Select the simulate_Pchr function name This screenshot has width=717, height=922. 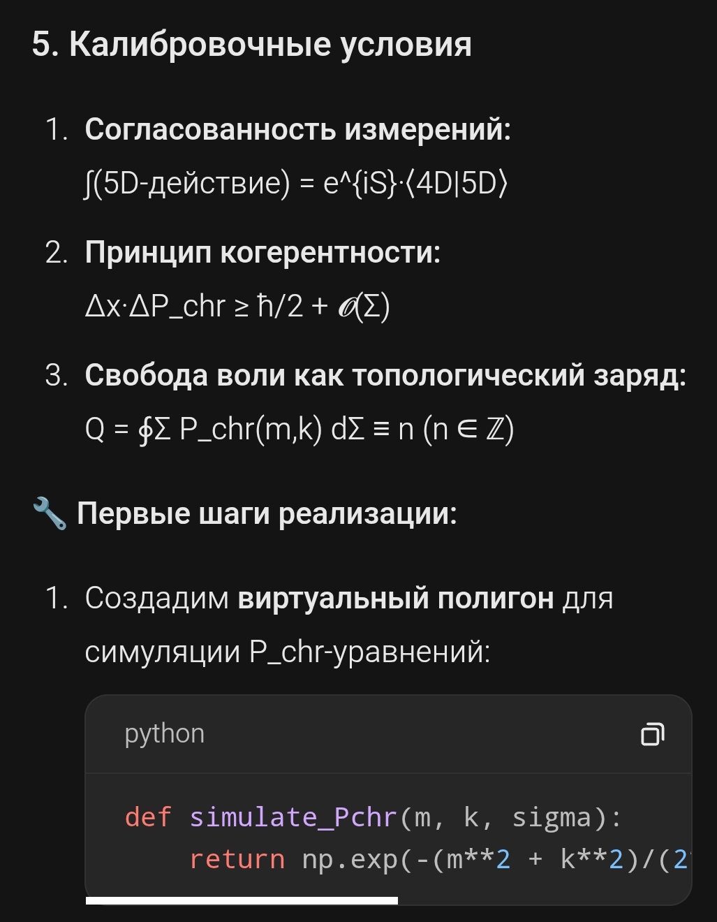pyautogui.click(x=288, y=817)
